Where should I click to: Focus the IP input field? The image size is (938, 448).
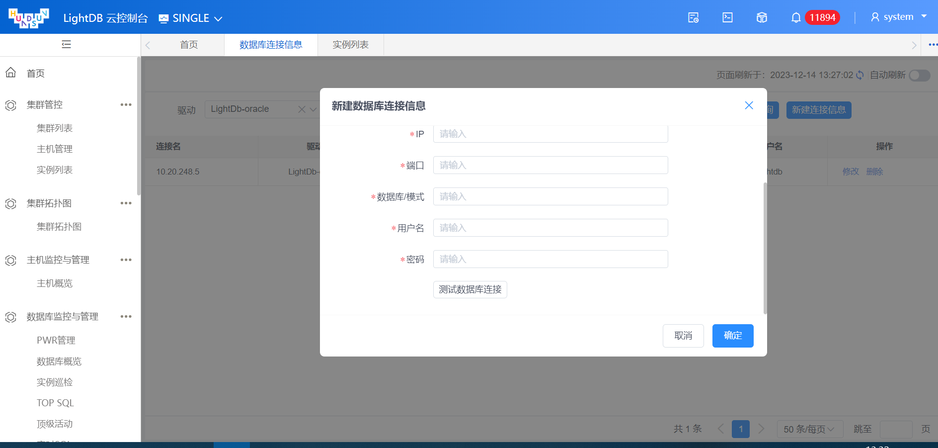(x=550, y=134)
